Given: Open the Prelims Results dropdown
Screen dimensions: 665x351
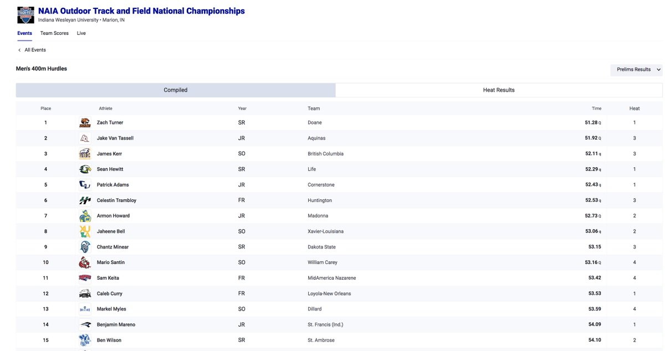Looking at the screenshot, I should tap(636, 70).
